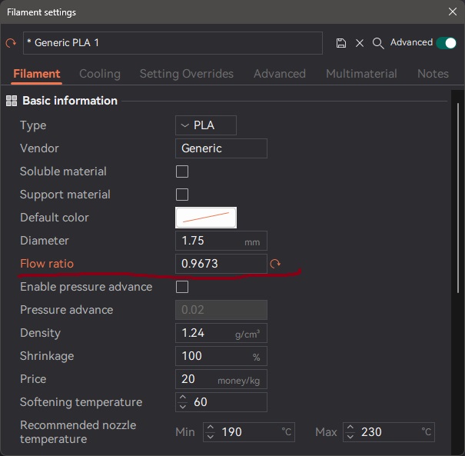The width and height of the screenshot is (465, 456).
Task: Close the Filament settings dialog
Action: 452,12
